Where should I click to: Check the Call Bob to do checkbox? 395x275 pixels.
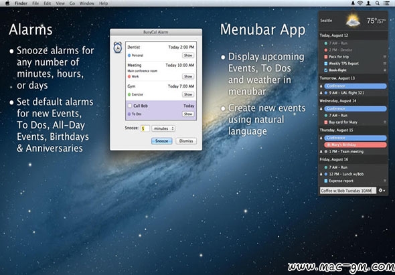(130, 106)
